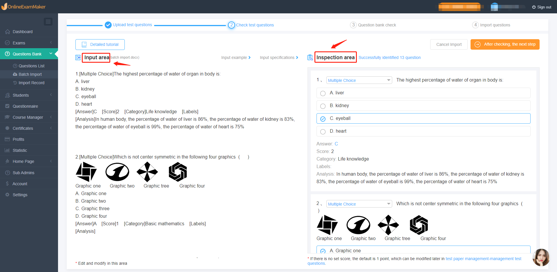Viewport: 557px width, 272px height.
Task: Collapse the Questions Bank submenu arrow
Action: 51,54
